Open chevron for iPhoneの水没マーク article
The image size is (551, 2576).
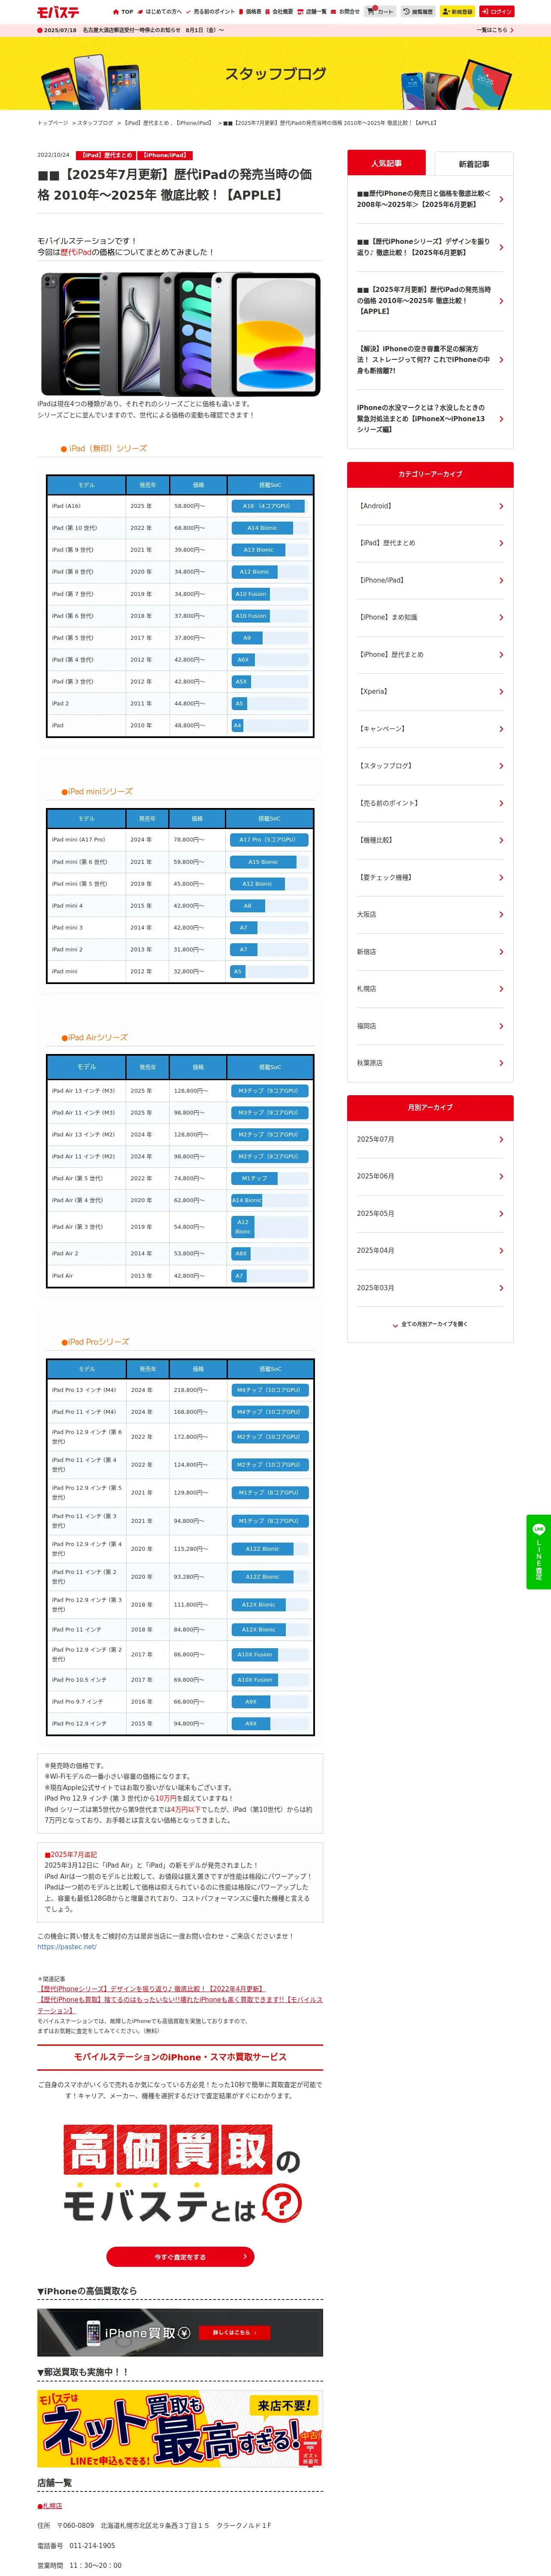point(501,418)
